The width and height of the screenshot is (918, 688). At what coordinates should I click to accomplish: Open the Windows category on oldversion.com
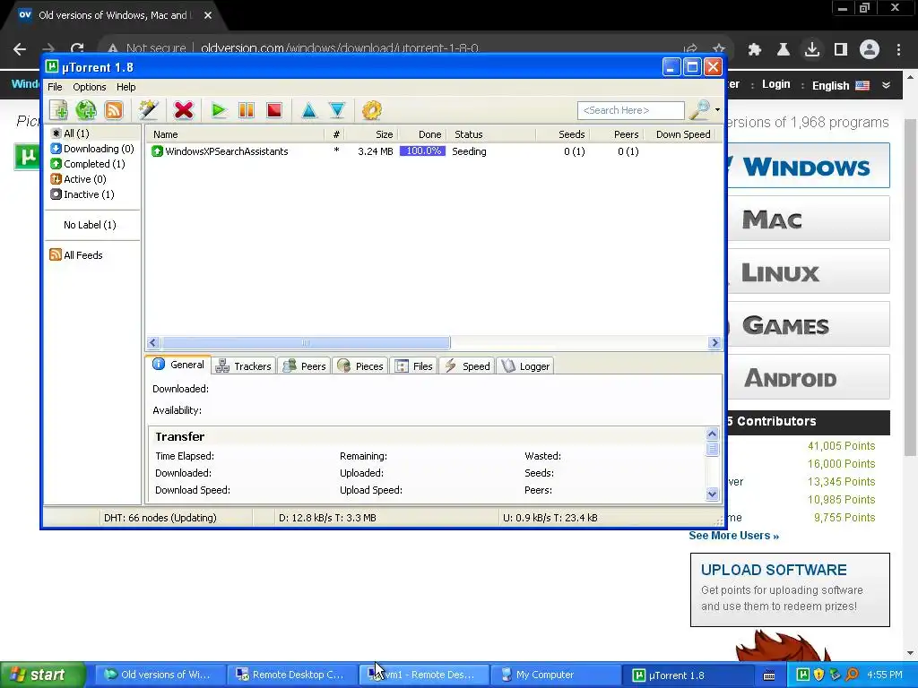pyautogui.click(x=808, y=166)
